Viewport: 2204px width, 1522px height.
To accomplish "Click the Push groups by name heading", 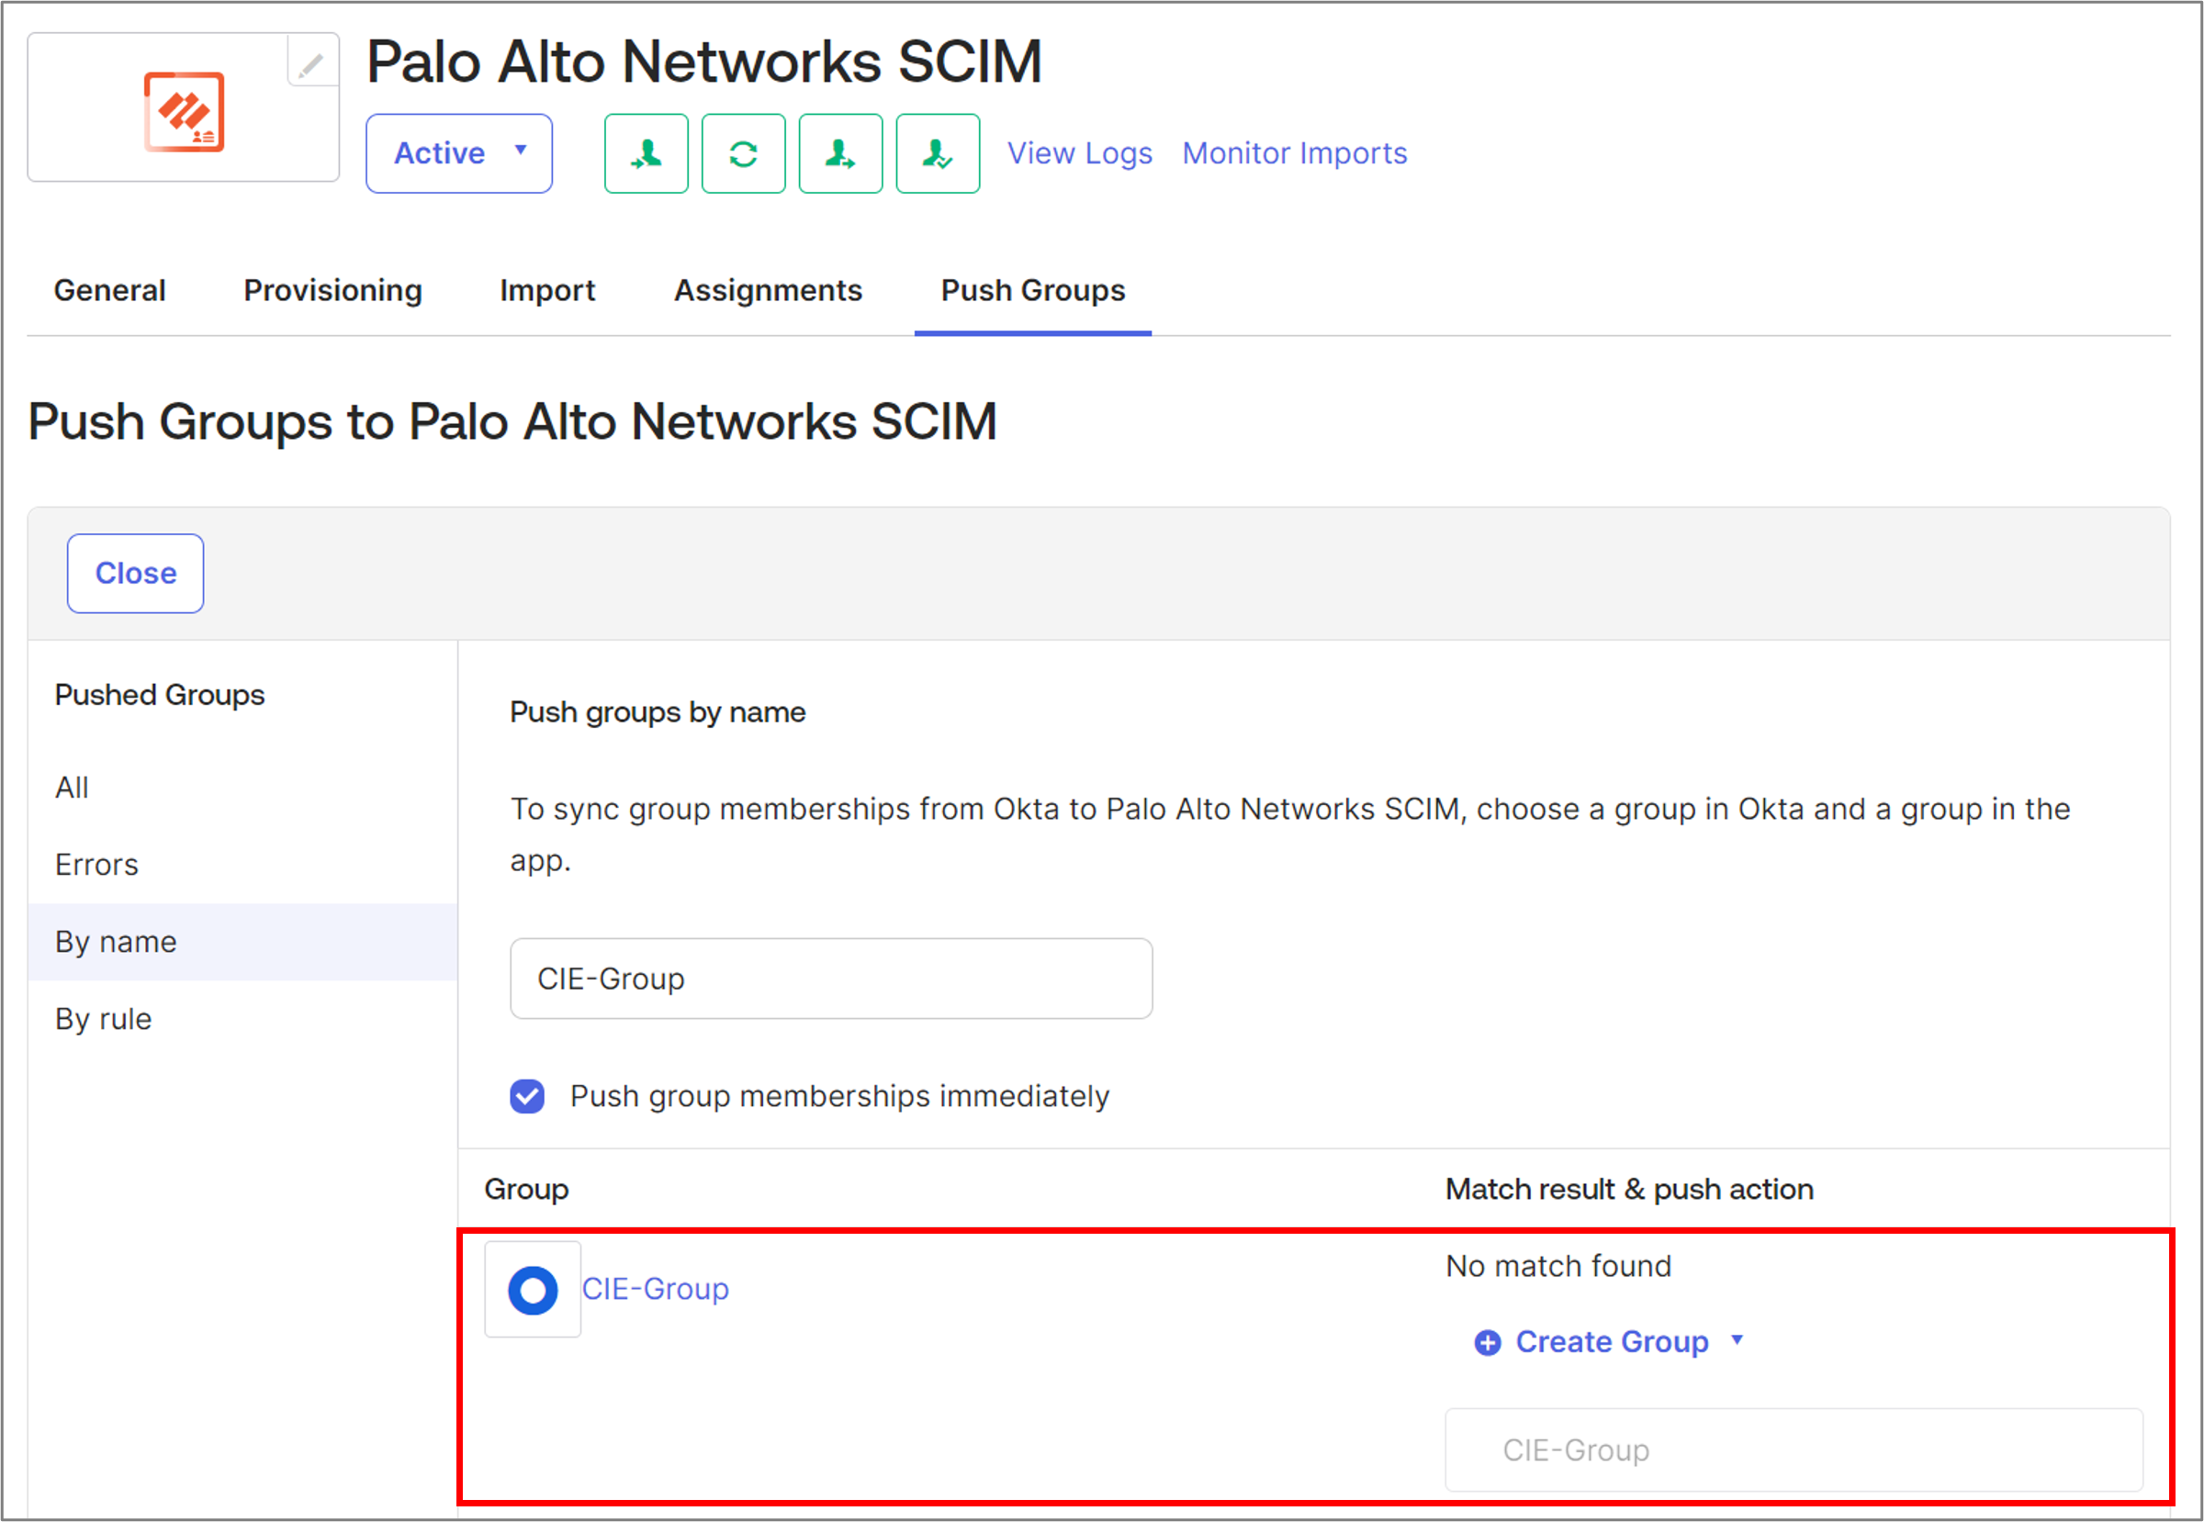I will (658, 712).
